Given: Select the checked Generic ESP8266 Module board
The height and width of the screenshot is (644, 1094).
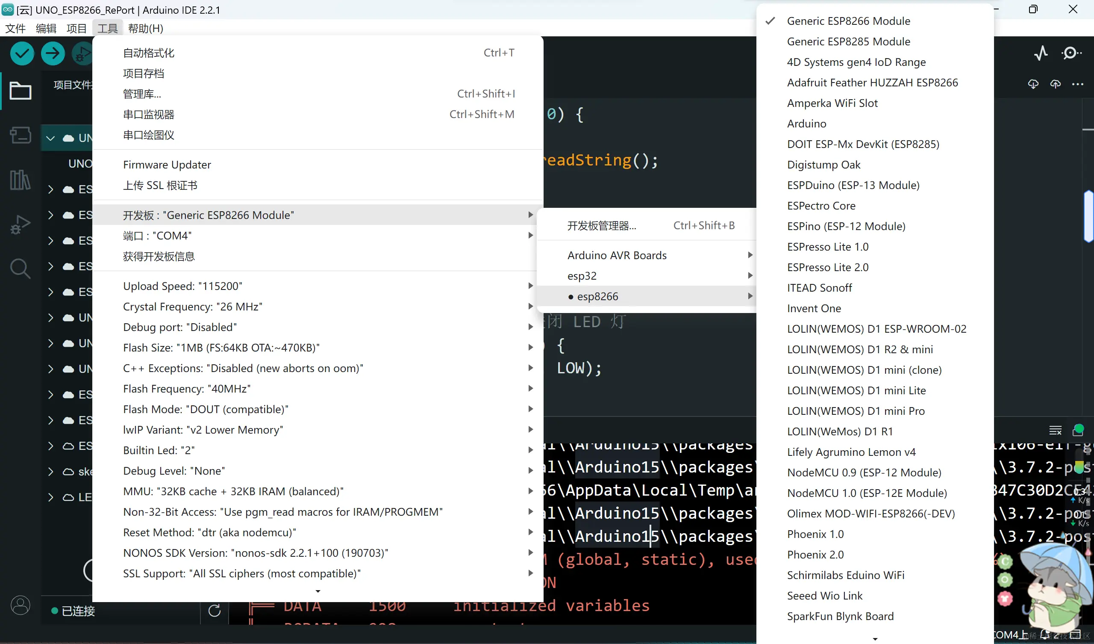Looking at the screenshot, I should 875,21.
